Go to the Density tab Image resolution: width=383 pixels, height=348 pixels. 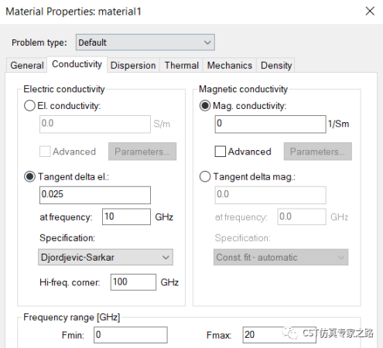[276, 65]
